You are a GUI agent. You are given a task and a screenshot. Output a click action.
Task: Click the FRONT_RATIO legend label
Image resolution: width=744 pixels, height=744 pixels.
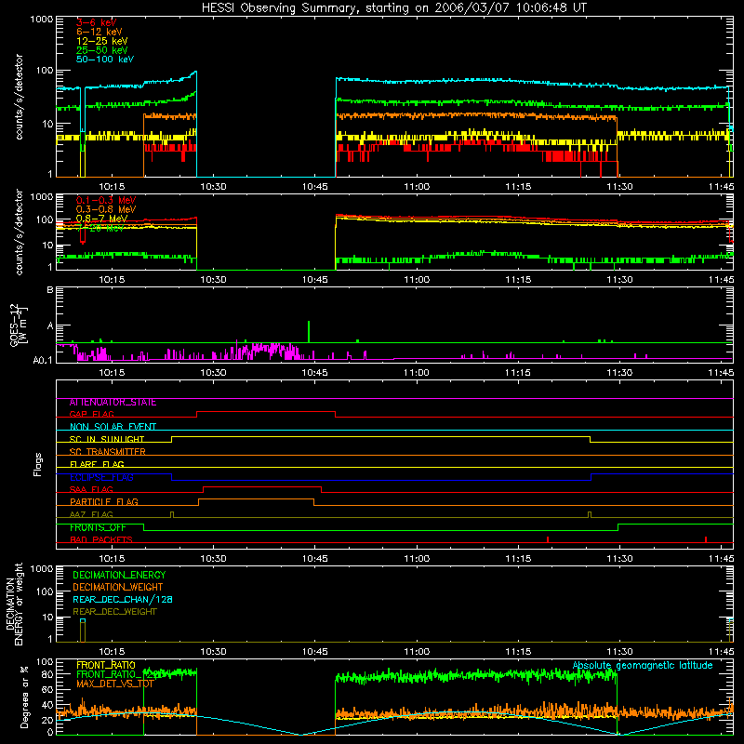point(105,666)
